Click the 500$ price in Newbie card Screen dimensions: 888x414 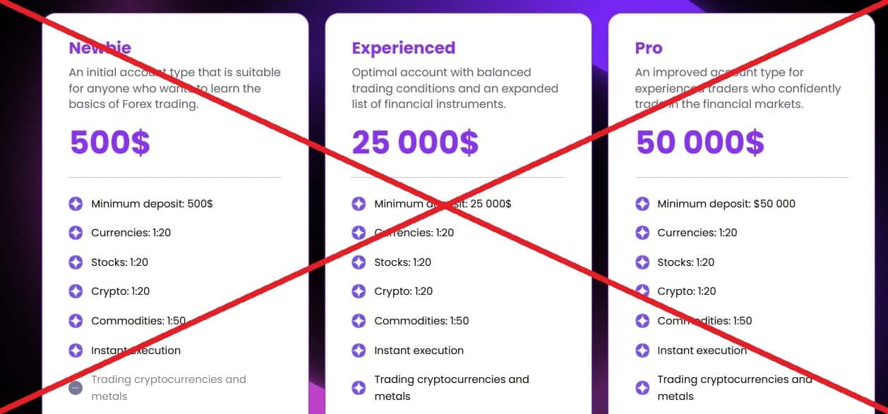(x=109, y=142)
